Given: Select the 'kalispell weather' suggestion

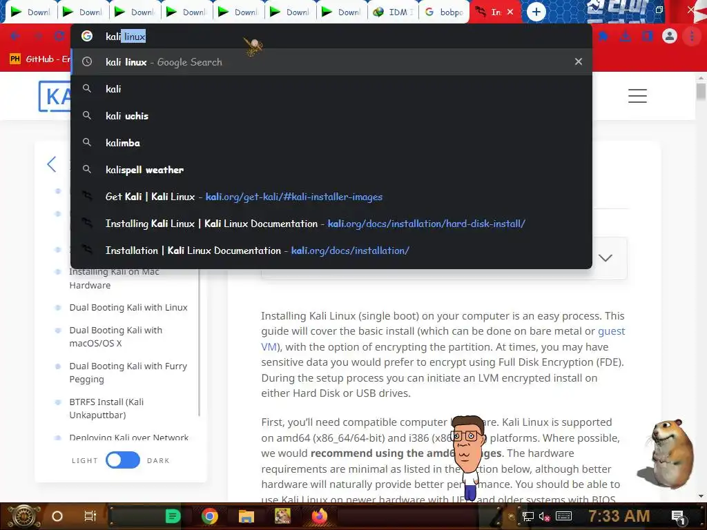Looking at the screenshot, I should [331, 170].
